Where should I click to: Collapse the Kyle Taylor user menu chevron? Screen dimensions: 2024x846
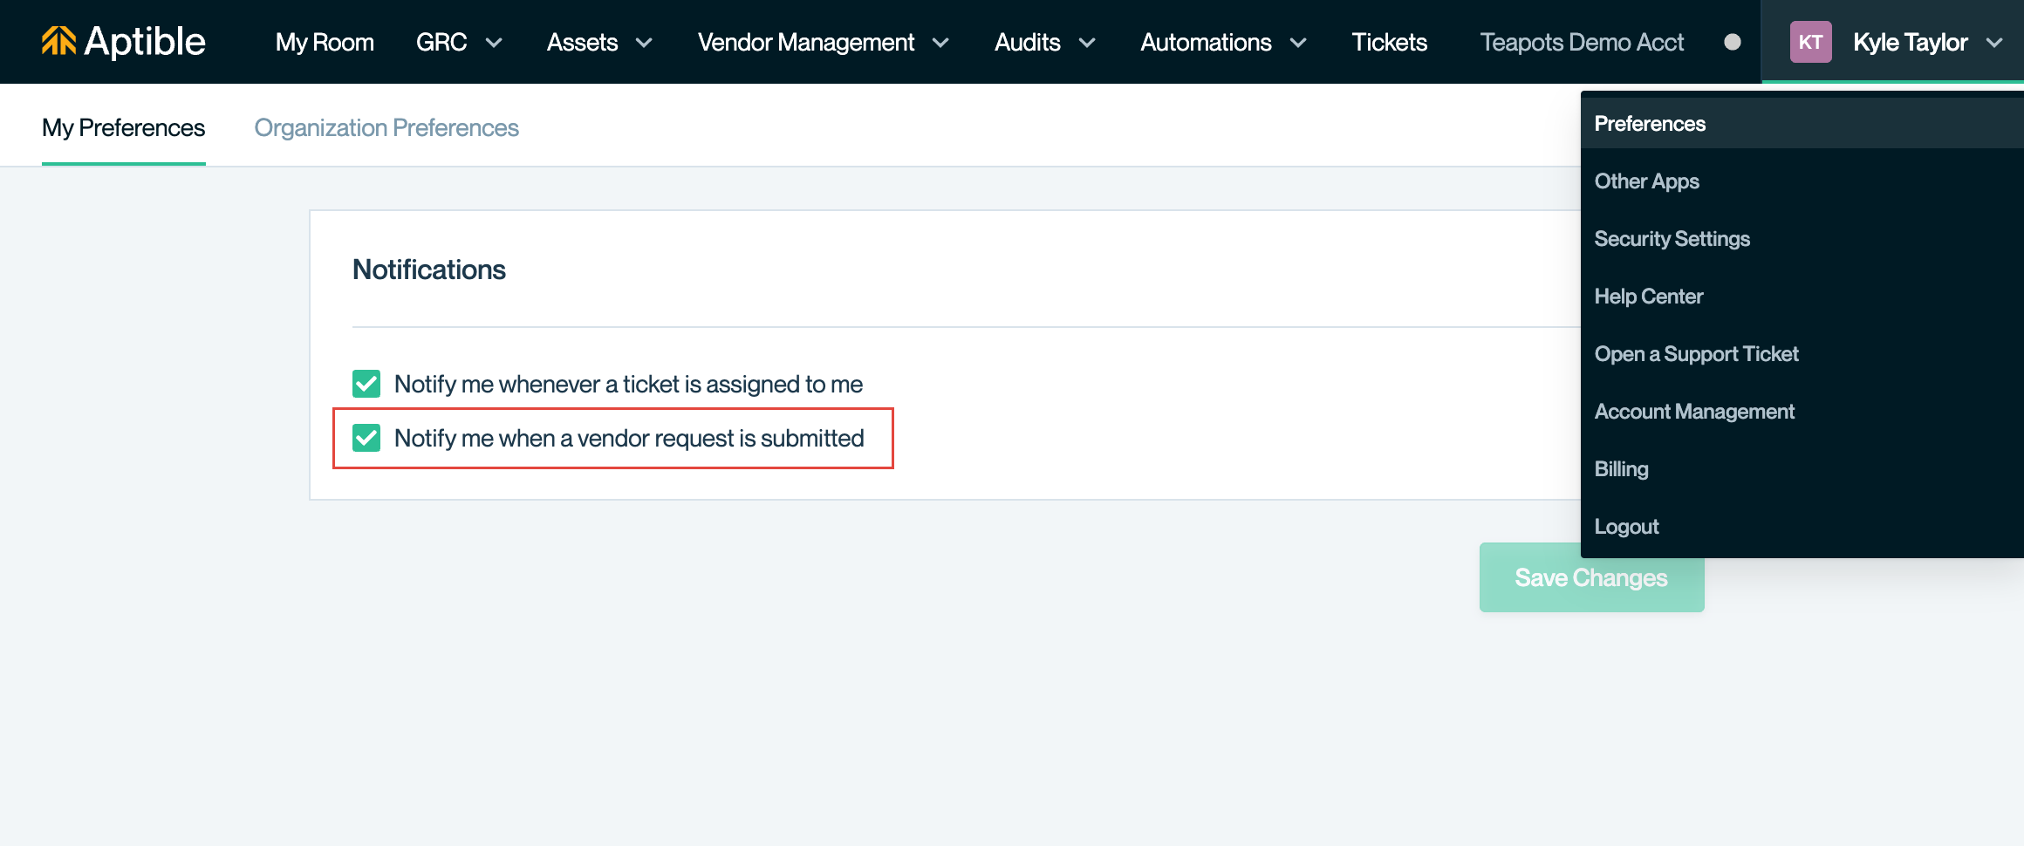[x=1994, y=43]
